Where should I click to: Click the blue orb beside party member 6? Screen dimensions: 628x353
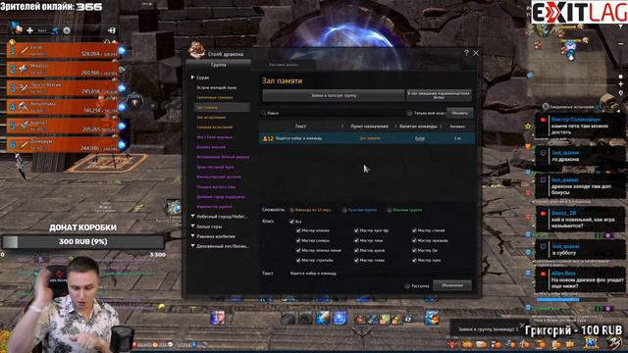coord(122,145)
